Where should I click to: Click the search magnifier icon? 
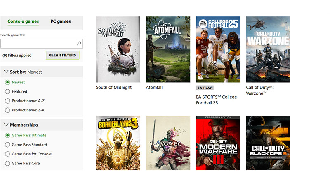tap(79, 44)
